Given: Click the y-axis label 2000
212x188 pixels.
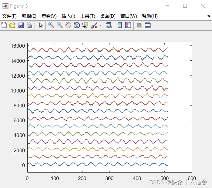Looking at the screenshot, I should pos(19,150).
